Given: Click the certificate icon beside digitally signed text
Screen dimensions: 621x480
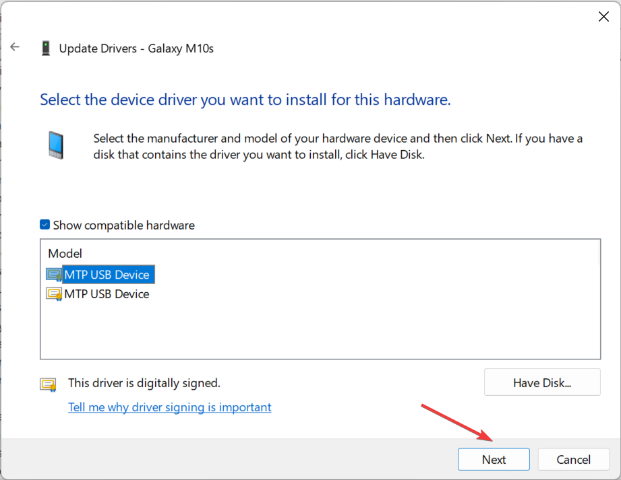Looking at the screenshot, I should click(48, 384).
